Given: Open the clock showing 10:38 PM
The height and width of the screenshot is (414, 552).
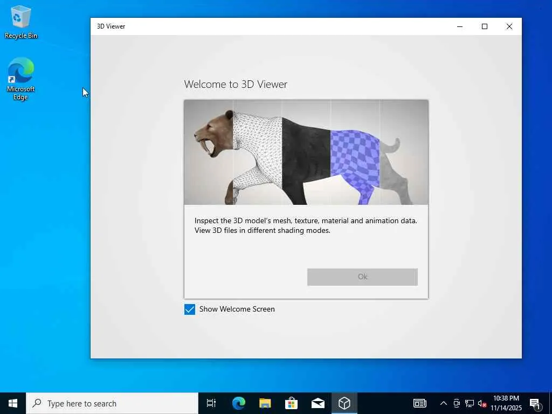Looking at the screenshot, I should [x=506, y=403].
